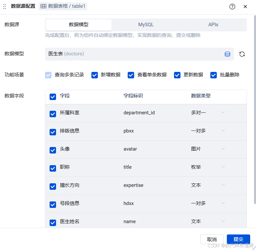Uncheck the 头像 field checkbox
The image size is (256, 250).
(x=53, y=150)
